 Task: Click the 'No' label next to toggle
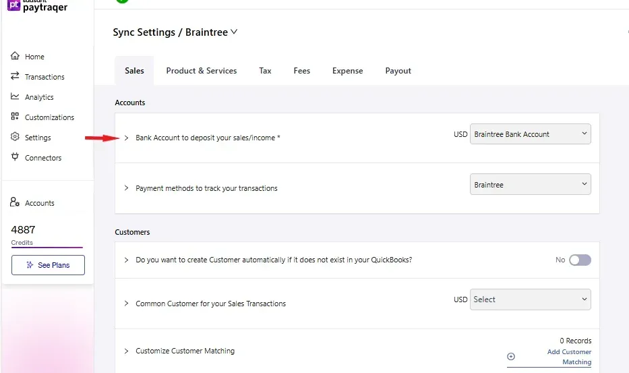[560, 260]
